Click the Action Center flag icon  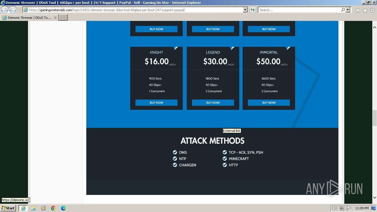[x=349, y=208]
